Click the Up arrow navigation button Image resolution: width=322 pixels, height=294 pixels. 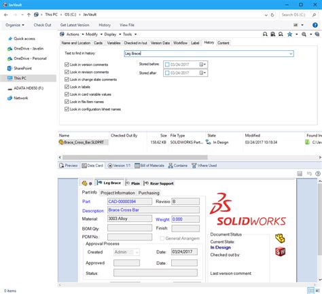tap(29, 15)
